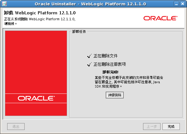This screenshot has width=187, height=134.
Task: Select the text 正在删除文件
Action: click(105, 56)
